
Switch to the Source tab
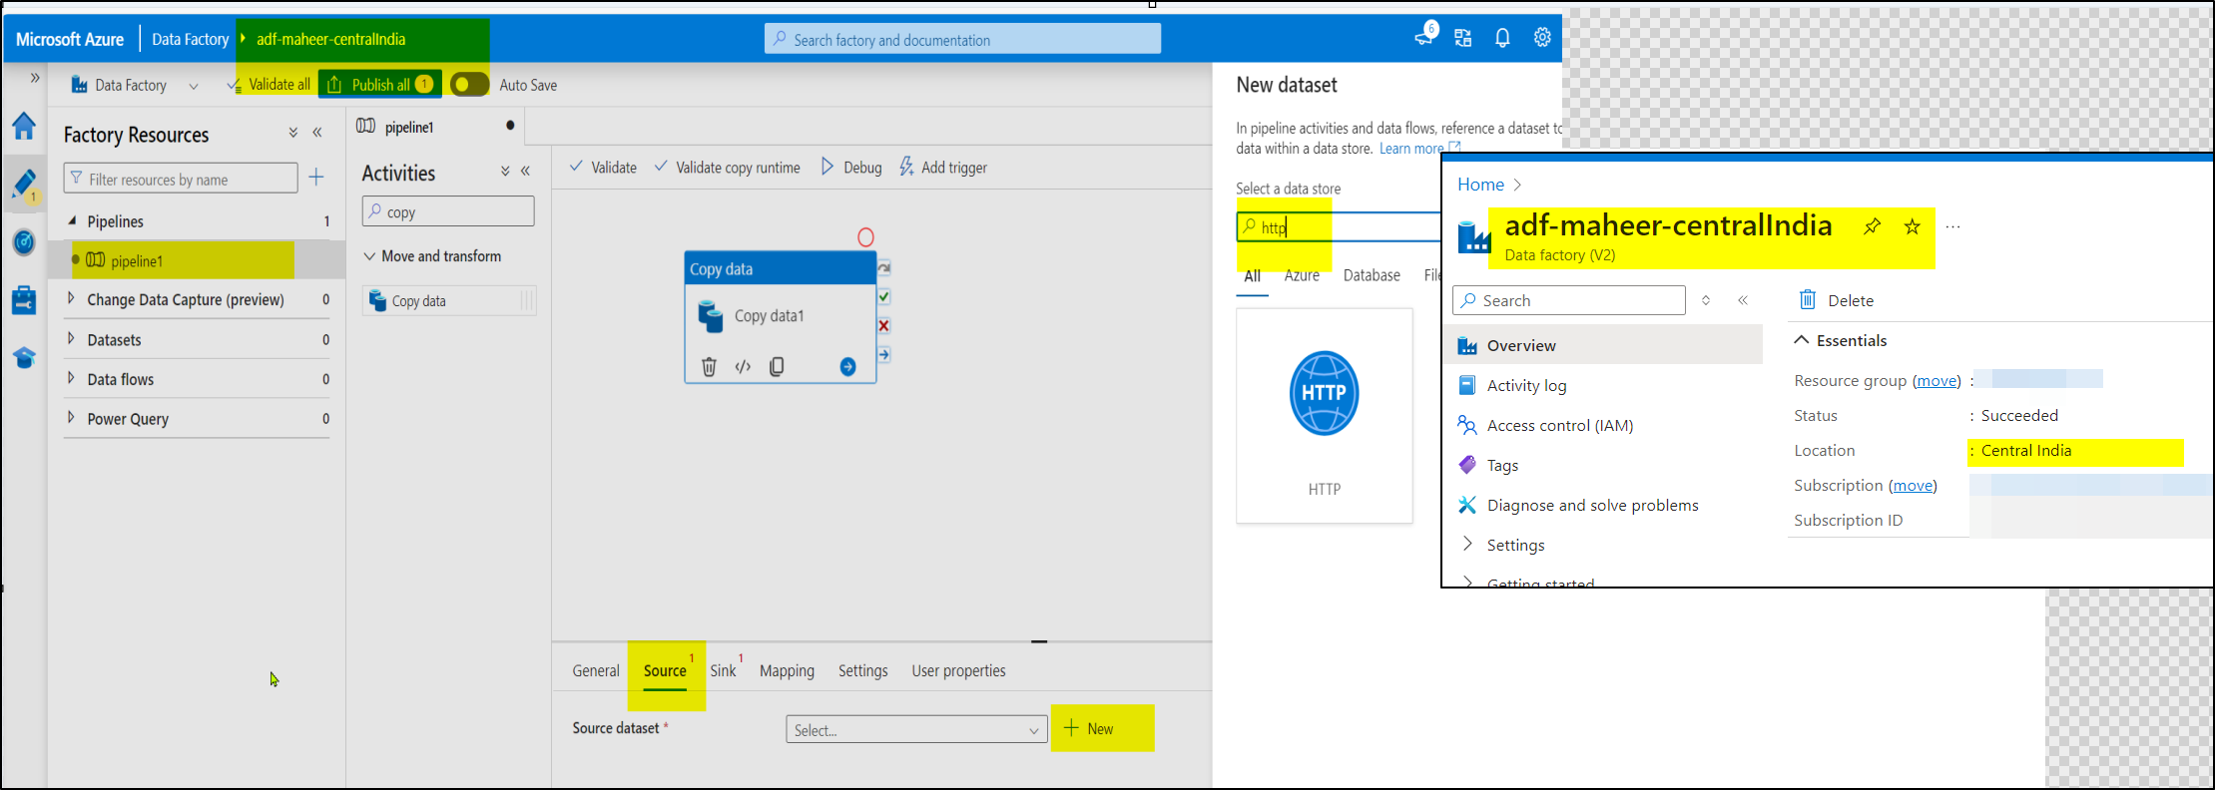pyautogui.click(x=665, y=671)
